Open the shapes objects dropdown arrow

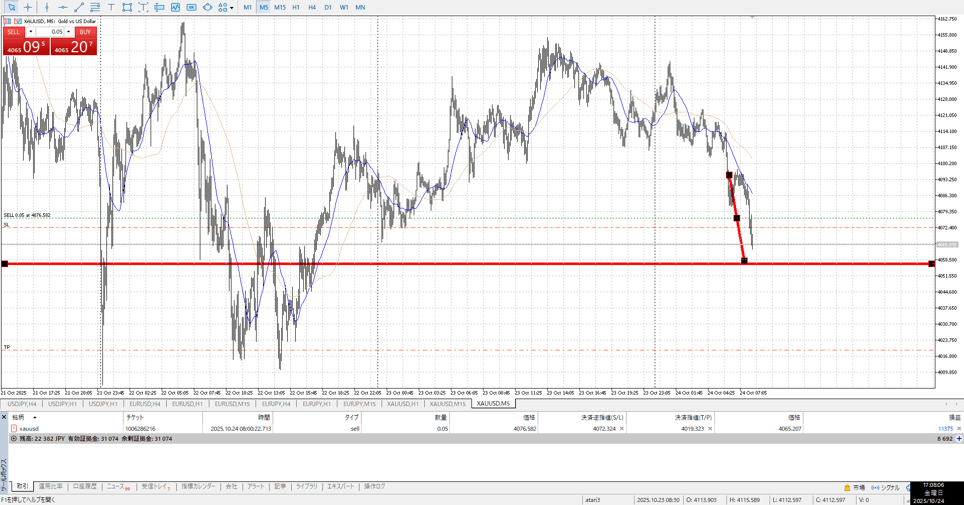tap(231, 8)
